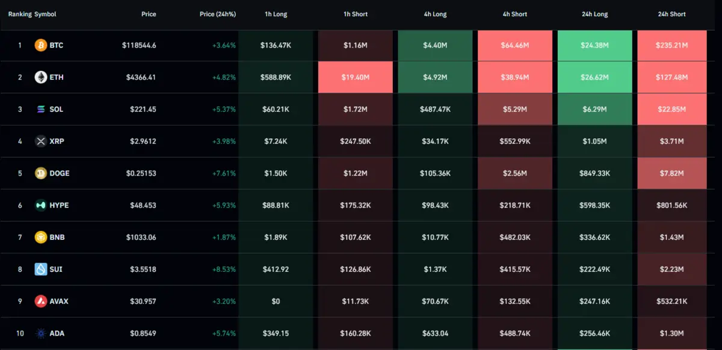Click the SOL Solana coin icon
This screenshot has height=350, width=722.
[x=40, y=109]
